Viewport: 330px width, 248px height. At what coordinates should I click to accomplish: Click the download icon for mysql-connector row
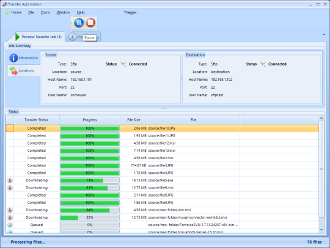10,217
